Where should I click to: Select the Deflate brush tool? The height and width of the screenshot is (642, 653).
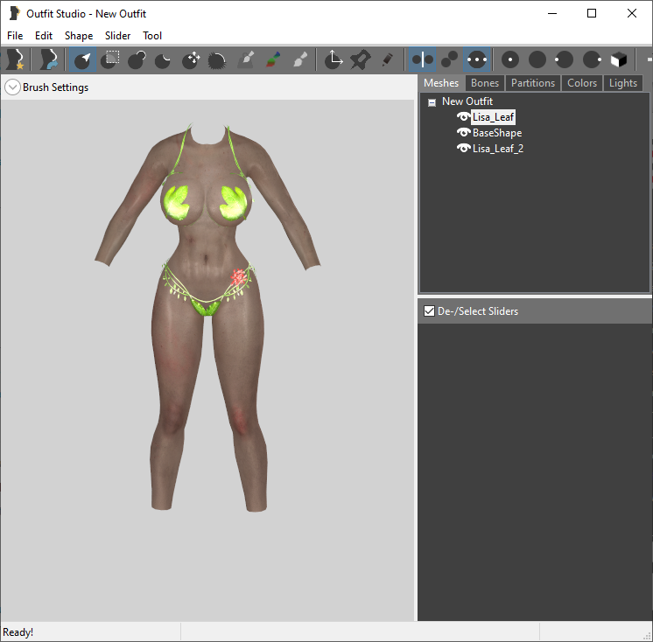coord(163,59)
